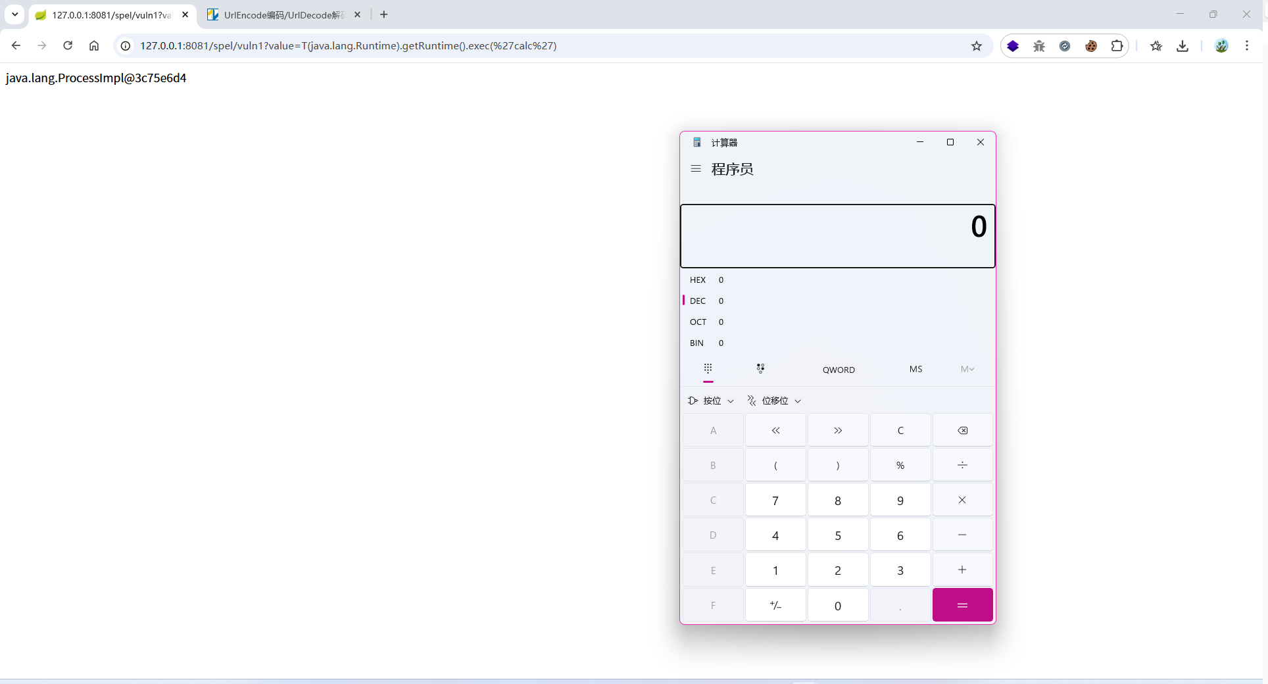Viewport: 1268px width, 684px height.
Task: Bookmark this page with the star icon
Action: (x=977, y=45)
